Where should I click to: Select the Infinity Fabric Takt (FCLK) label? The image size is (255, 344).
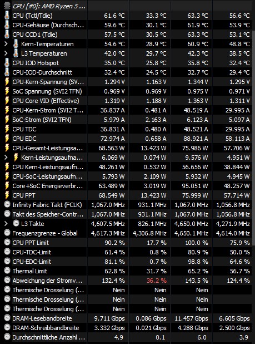click(47, 205)
